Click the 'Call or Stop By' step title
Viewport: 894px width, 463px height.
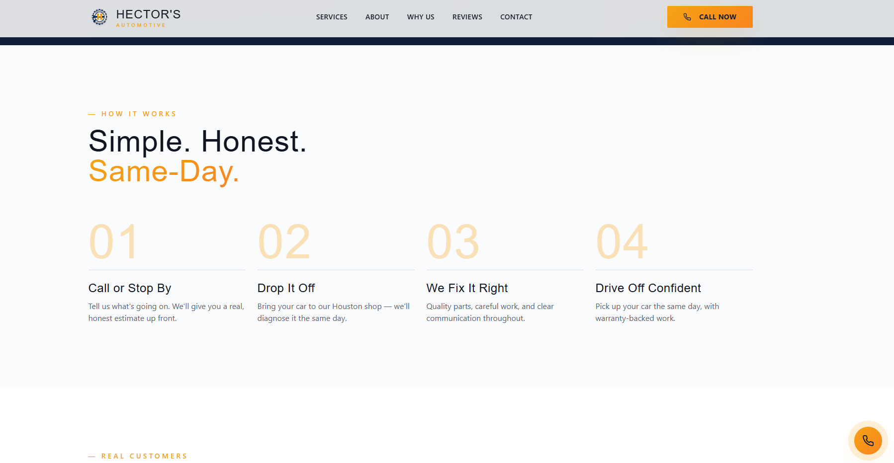pyautogui.click(x=130, y=288)
